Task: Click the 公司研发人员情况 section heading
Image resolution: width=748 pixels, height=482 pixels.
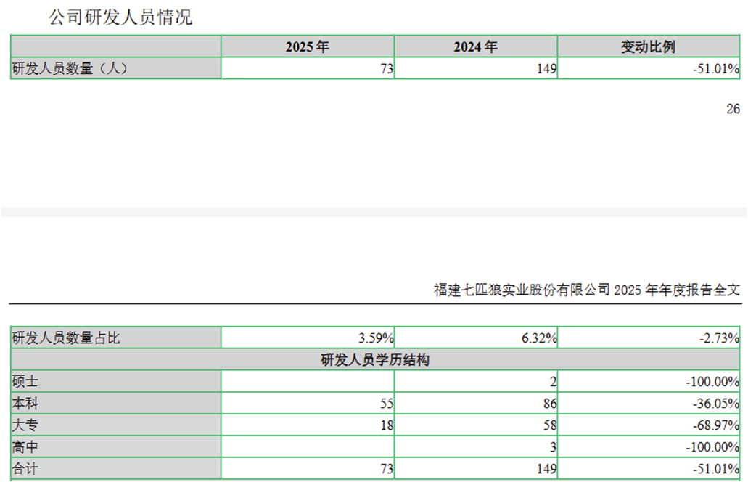Action: pos(120,17)
